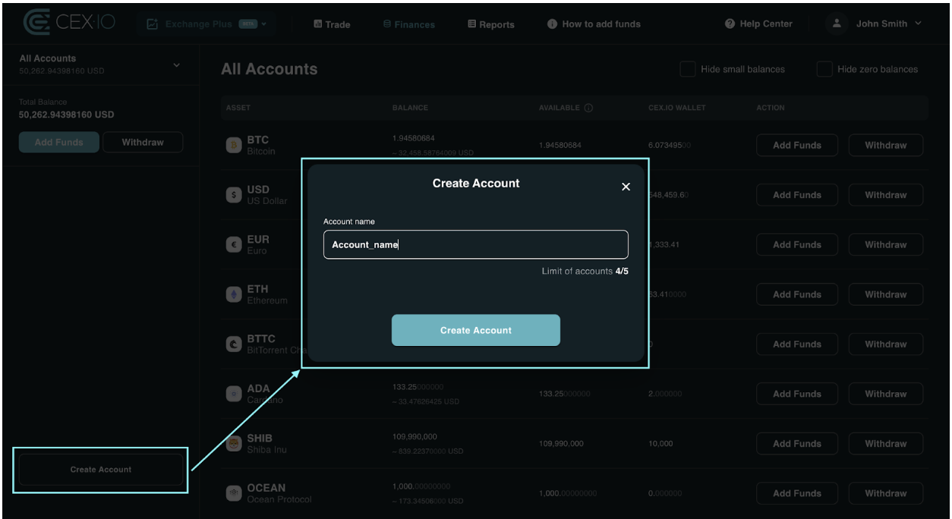Open the All Accounts selector in the sidebar
The height and width of the screenshot is (519, 952).
101,64
